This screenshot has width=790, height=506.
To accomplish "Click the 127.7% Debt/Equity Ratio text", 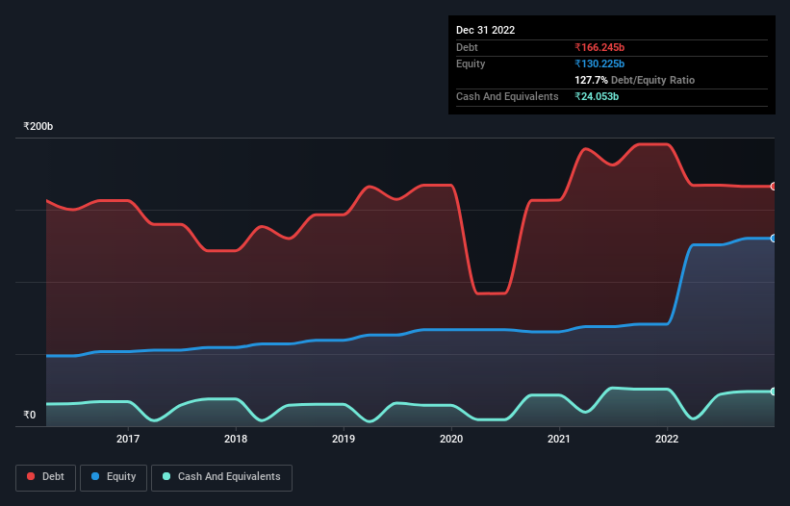I will [635, 80].
